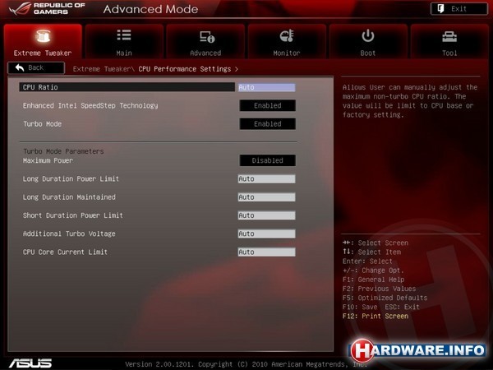Switch to the Main tab
The width and height of the screenshot is (493, 370).
[x=124, y=41]
